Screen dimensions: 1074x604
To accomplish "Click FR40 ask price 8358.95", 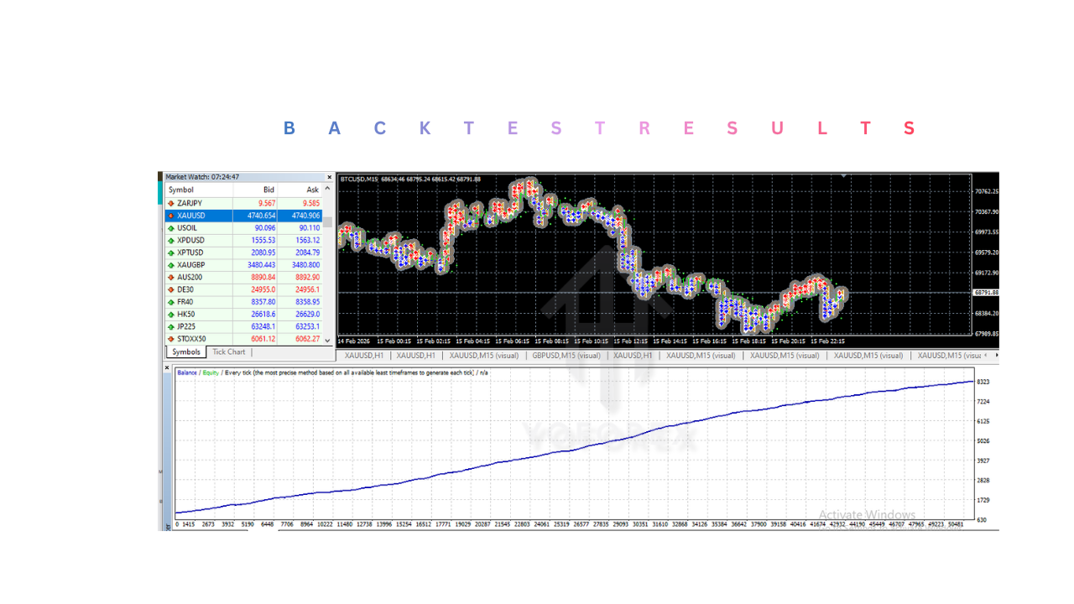I will click(308, 302).
